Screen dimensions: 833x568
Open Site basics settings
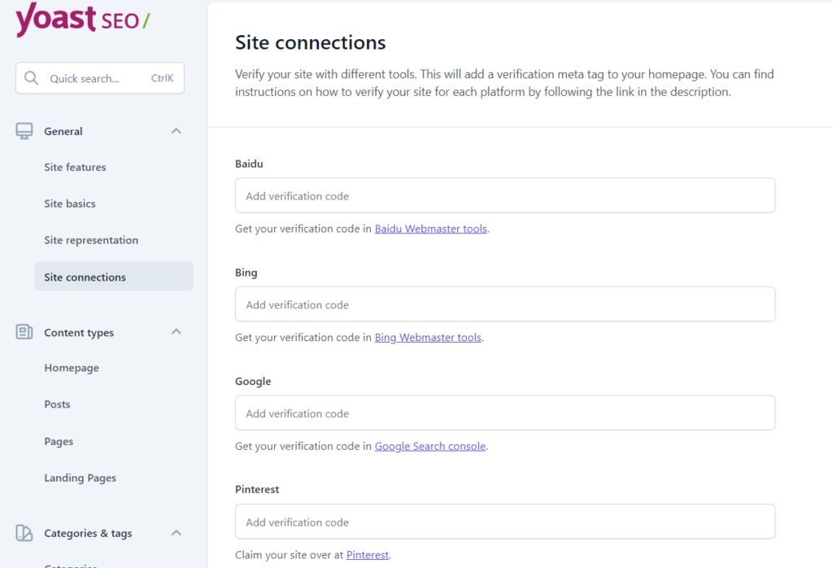click(x=70, y=203)
